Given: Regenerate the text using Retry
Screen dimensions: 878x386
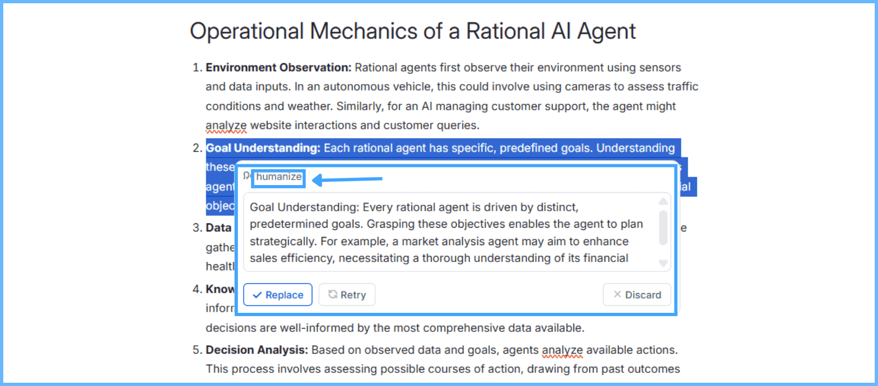Looking at the screenshot, I should pyautogui.click(x=347, y=295).
